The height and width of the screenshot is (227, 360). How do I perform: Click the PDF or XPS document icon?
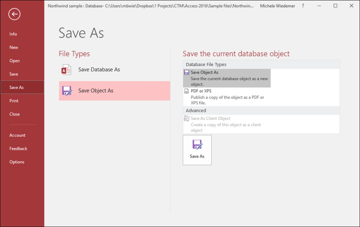[x=186, y=91]
